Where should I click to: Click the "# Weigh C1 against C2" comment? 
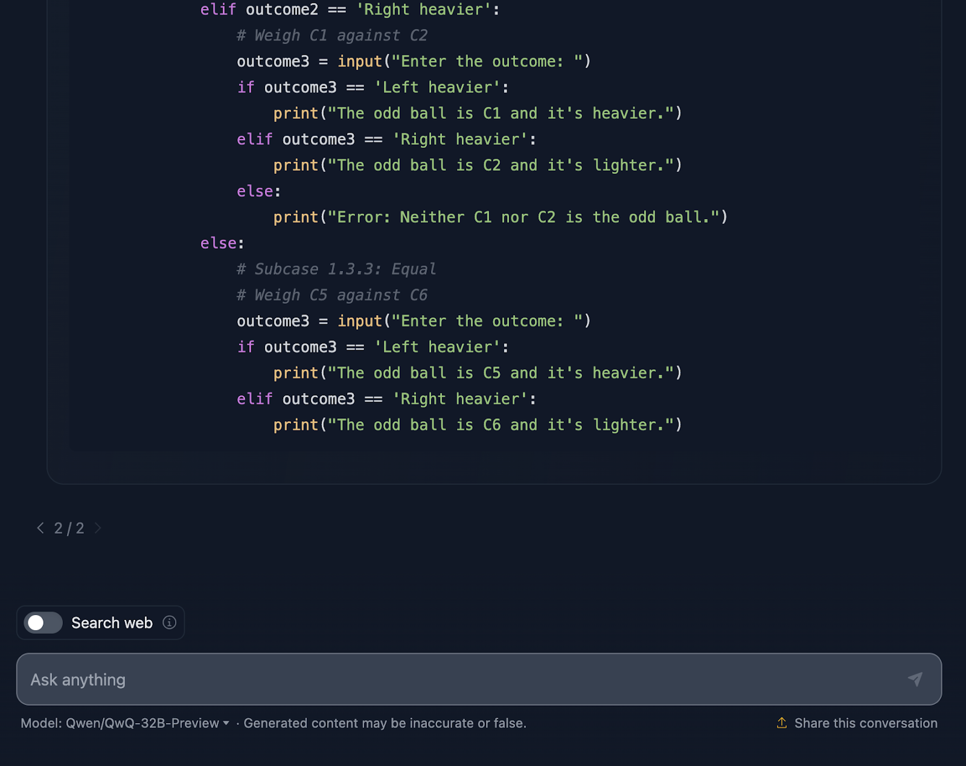click(x=332, y=36)
